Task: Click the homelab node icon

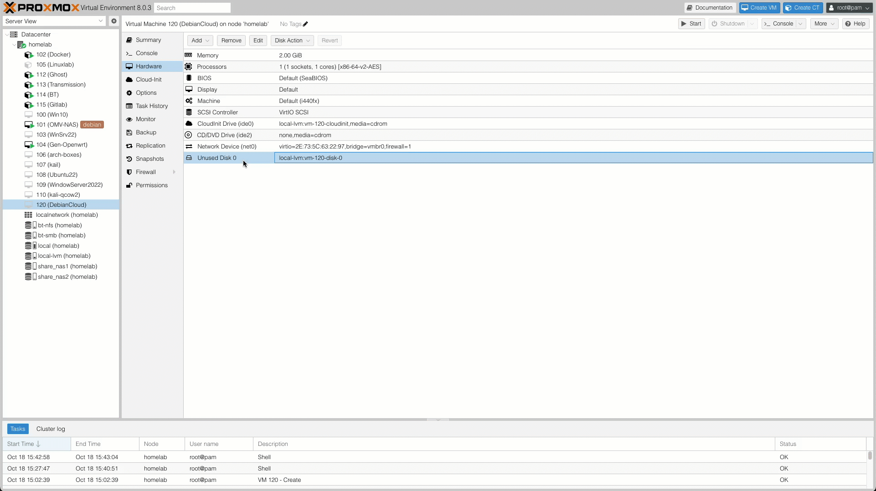Action: pyautogui.click(x=21, y=45)
